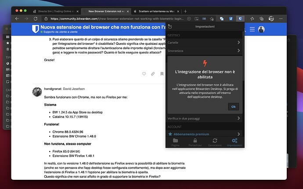Copy post link with chain icon

(x=153, y=74)
